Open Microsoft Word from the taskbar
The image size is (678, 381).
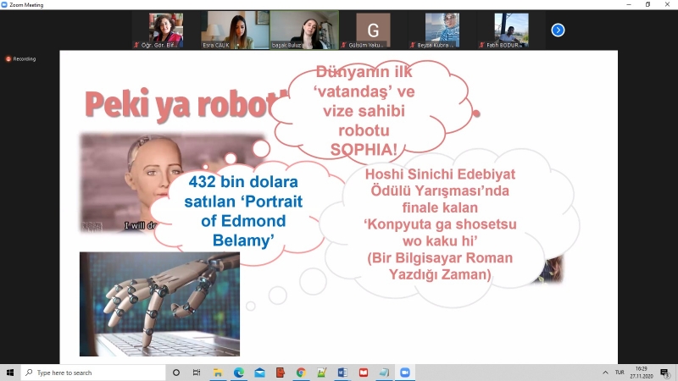pos(342,373)
